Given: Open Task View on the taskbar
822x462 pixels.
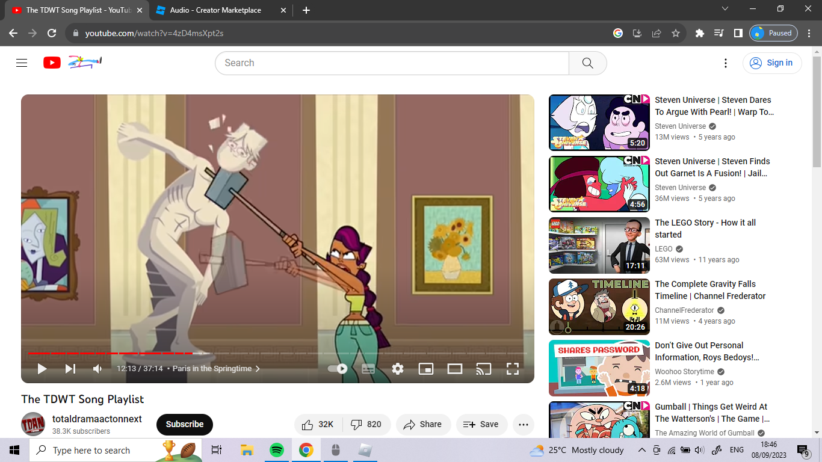Looking at the screenshot, I should (217, 450).
